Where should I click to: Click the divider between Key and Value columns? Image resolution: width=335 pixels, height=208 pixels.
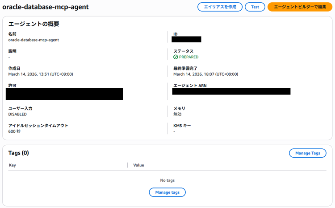127,165
